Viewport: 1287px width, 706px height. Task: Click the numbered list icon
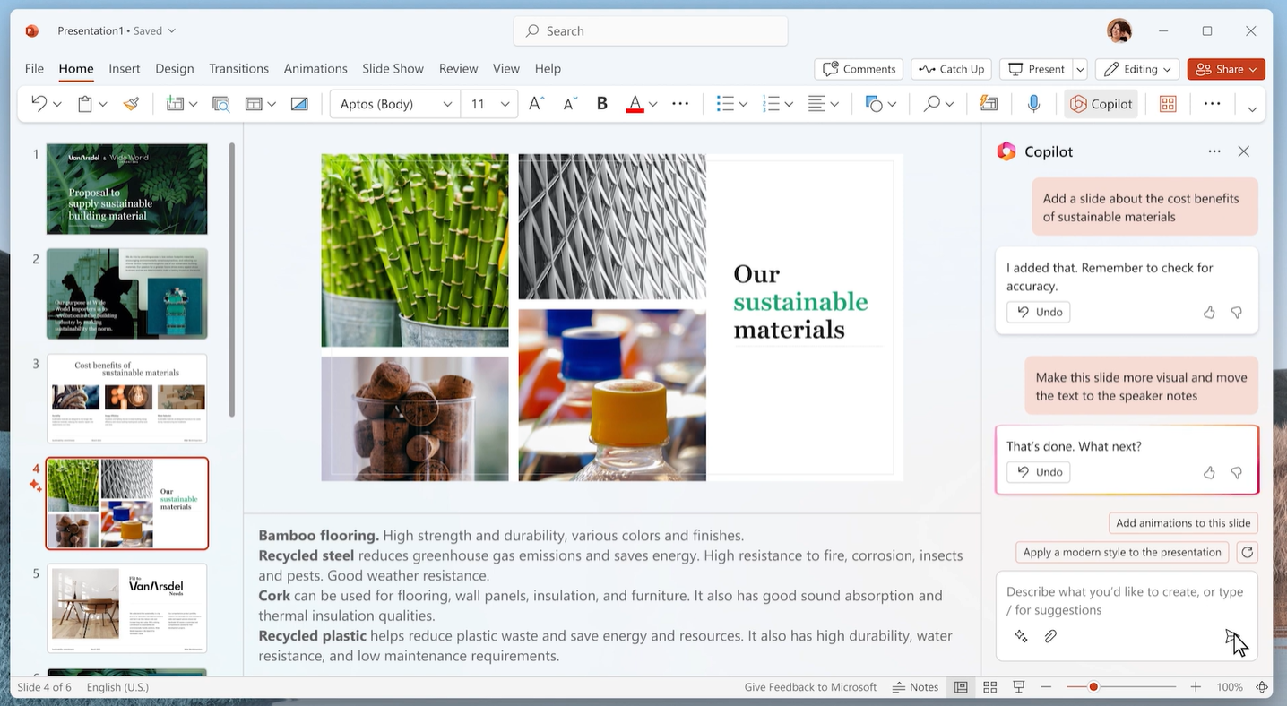click(772, 104)
